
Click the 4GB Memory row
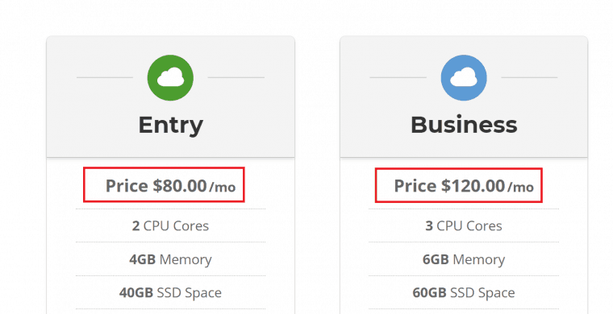[170, 259]
